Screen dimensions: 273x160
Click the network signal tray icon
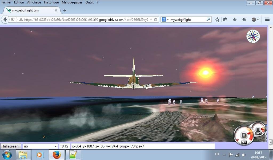point(237,155)
